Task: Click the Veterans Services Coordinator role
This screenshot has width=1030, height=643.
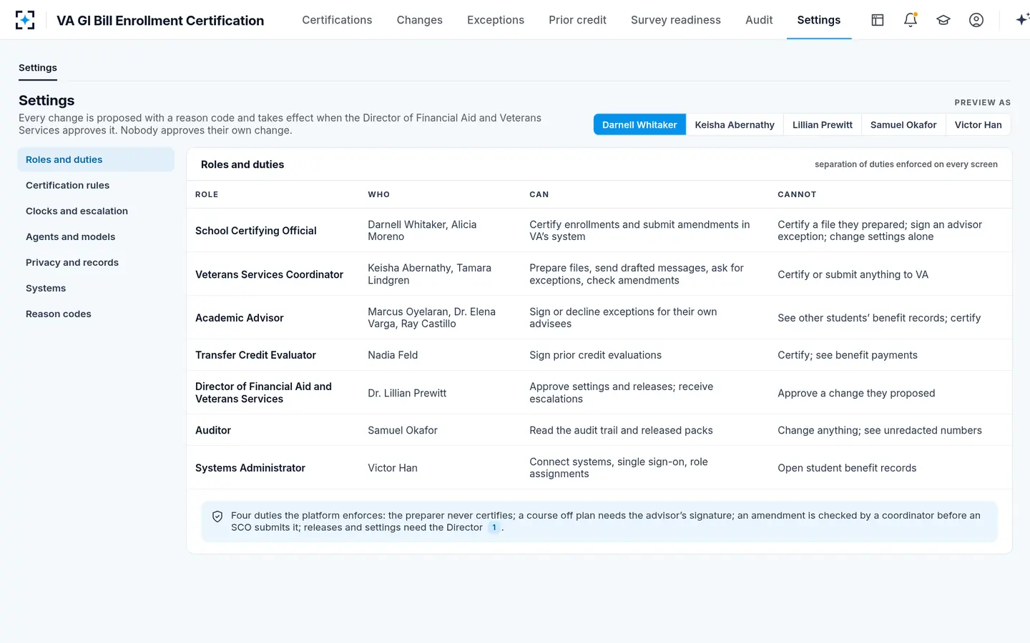Action: point(269,274)
